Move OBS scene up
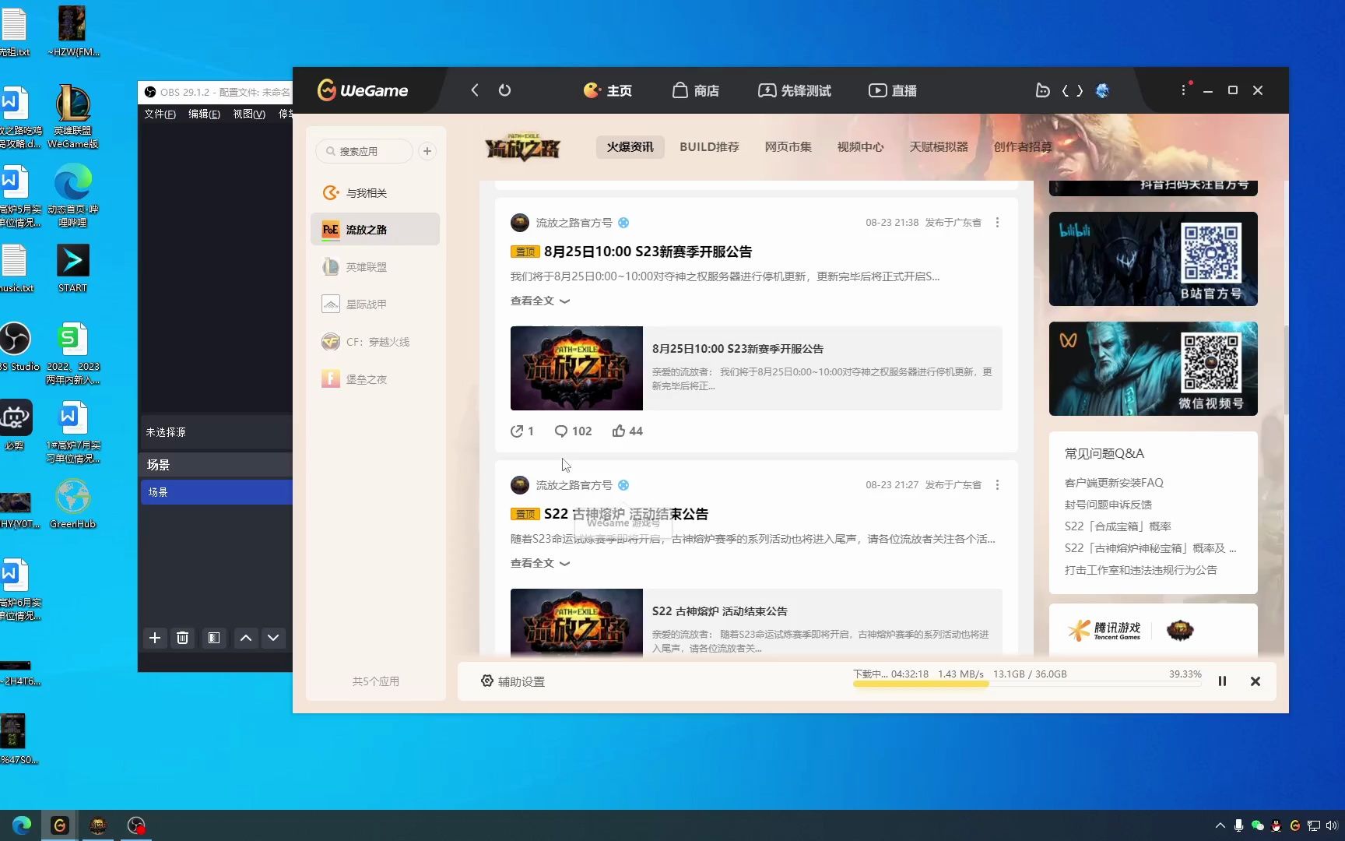 pos(246,638)
